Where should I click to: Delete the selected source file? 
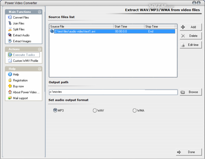click(x=191, y=36)
